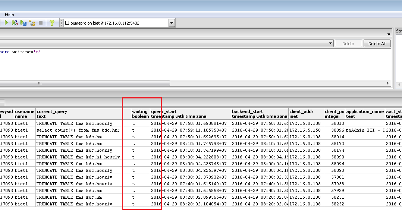The width and height of the screenshot is (402, 211).
Task: Click the scratch pad scrollbar left arrow
Action: pyautogui.click(x=399, y=84)
